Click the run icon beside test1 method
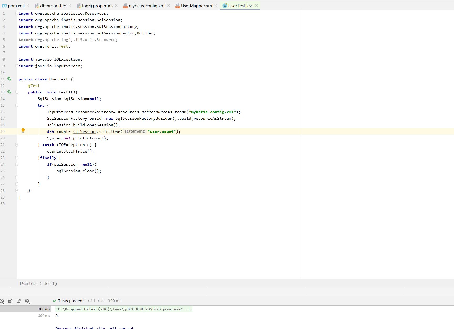 point(9,92)
